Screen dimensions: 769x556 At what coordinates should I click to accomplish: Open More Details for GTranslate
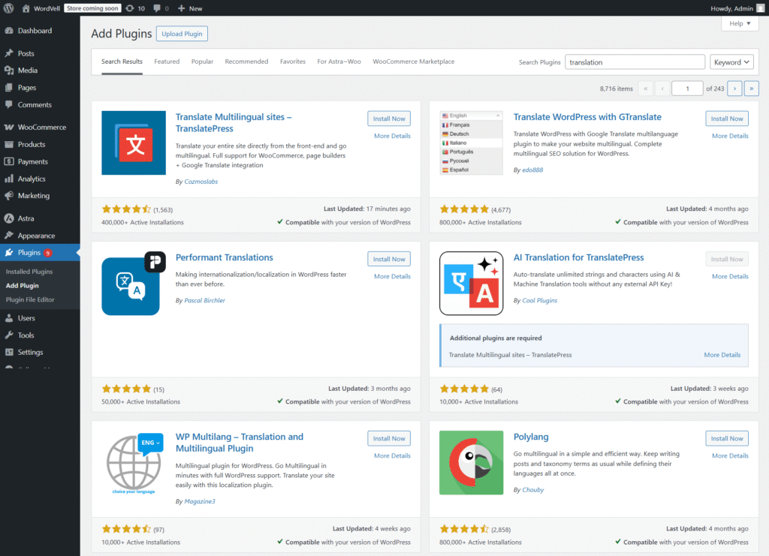click(729, 135)
